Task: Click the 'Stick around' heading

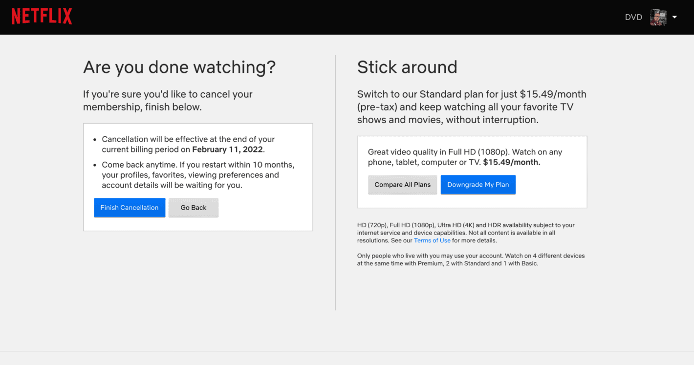Action: [407, 67]
